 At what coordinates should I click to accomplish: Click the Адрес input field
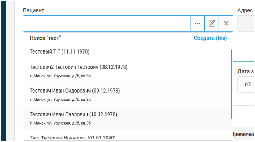(x=246, y=24)
